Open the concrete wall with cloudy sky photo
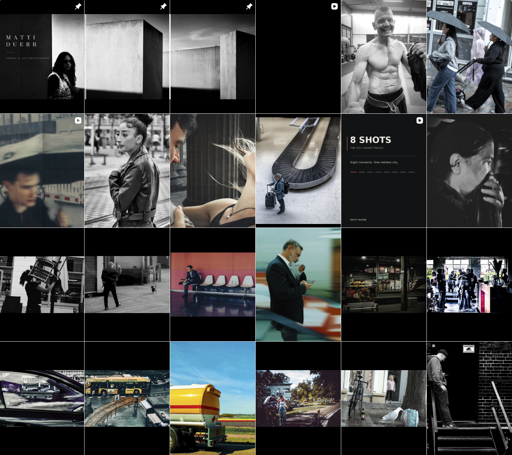Viewport: 512px width, 455px height. point(213,57)
